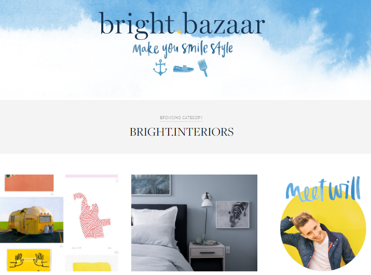Click the yellow hands art print

(x=29, y=260)
